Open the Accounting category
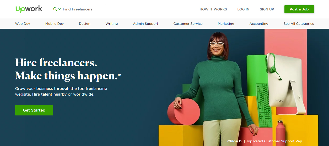The image size is (329, 146). pos(259,24)
